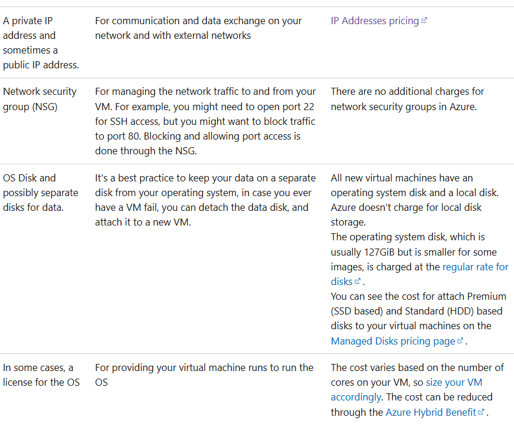The image size is (514, 424).
Task: Click external-link icon beside Azure Hybrid Benefit
Action: (481, 412)
